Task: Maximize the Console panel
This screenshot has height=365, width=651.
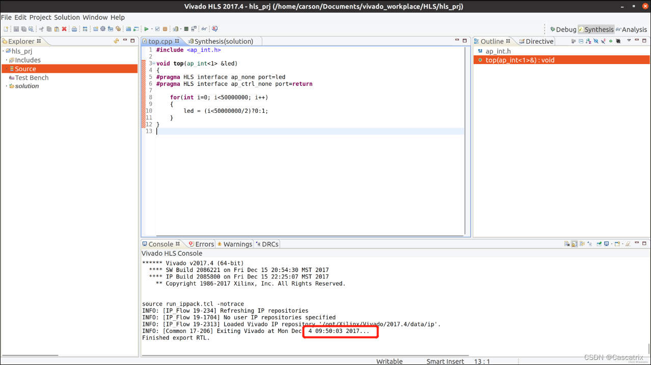Action: pyautogui.click(x=644, y=244)
